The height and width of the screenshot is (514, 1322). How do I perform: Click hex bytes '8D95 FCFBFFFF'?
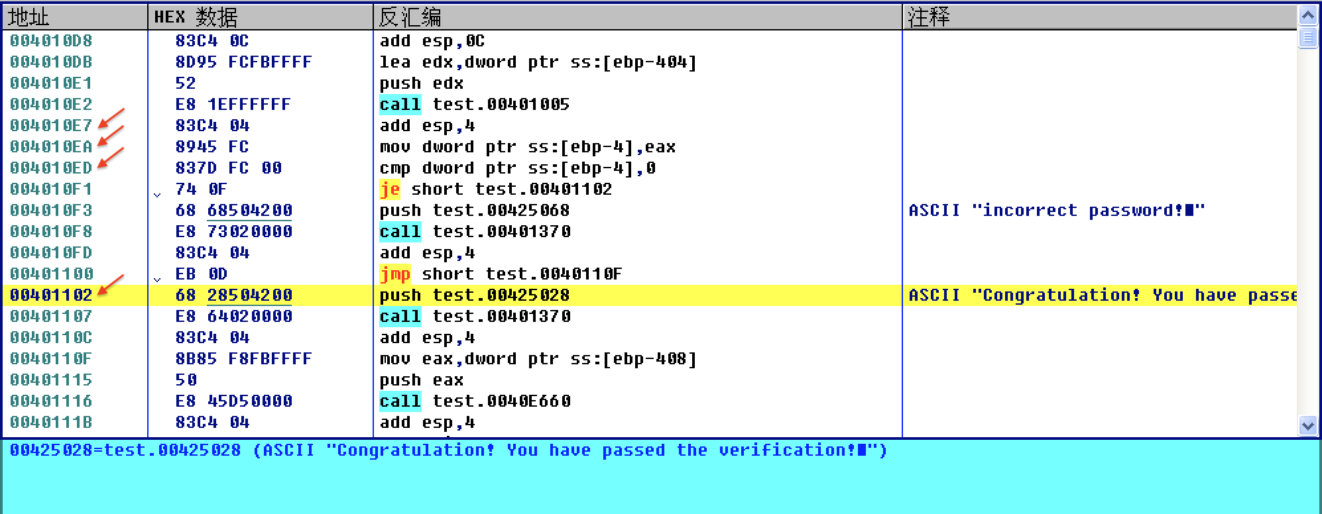[243, 62]
